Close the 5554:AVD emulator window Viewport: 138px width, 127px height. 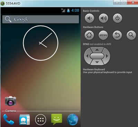click(133, 2)
